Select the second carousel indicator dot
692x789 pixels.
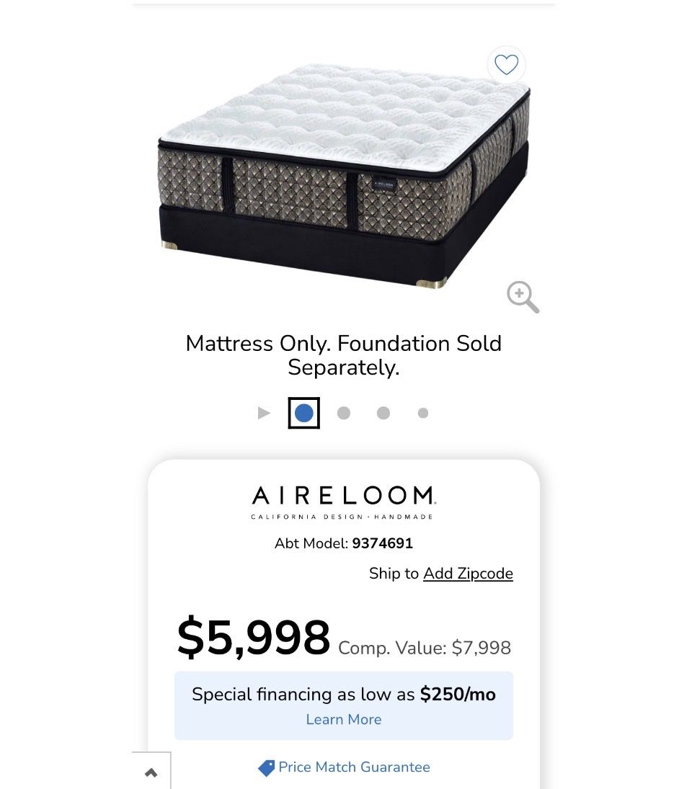344,413
